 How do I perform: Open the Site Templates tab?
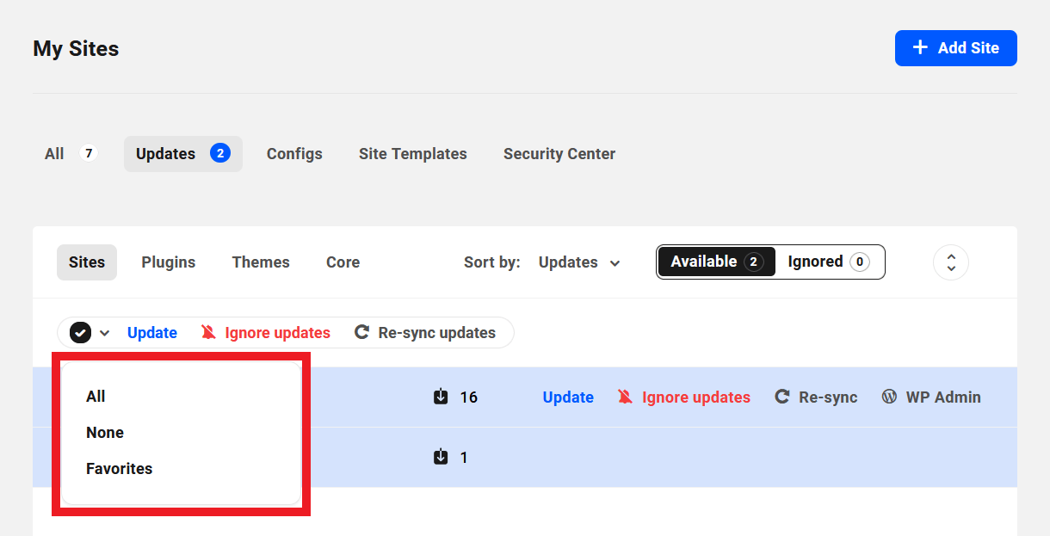pyautogui.click(x=413, y=154)
